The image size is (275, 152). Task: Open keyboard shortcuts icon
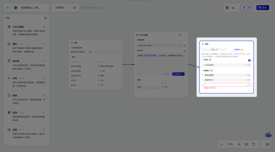tap(267, 144)
